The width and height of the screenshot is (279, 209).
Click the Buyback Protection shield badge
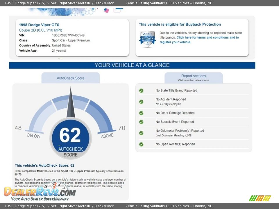click(x=147, y=39)
